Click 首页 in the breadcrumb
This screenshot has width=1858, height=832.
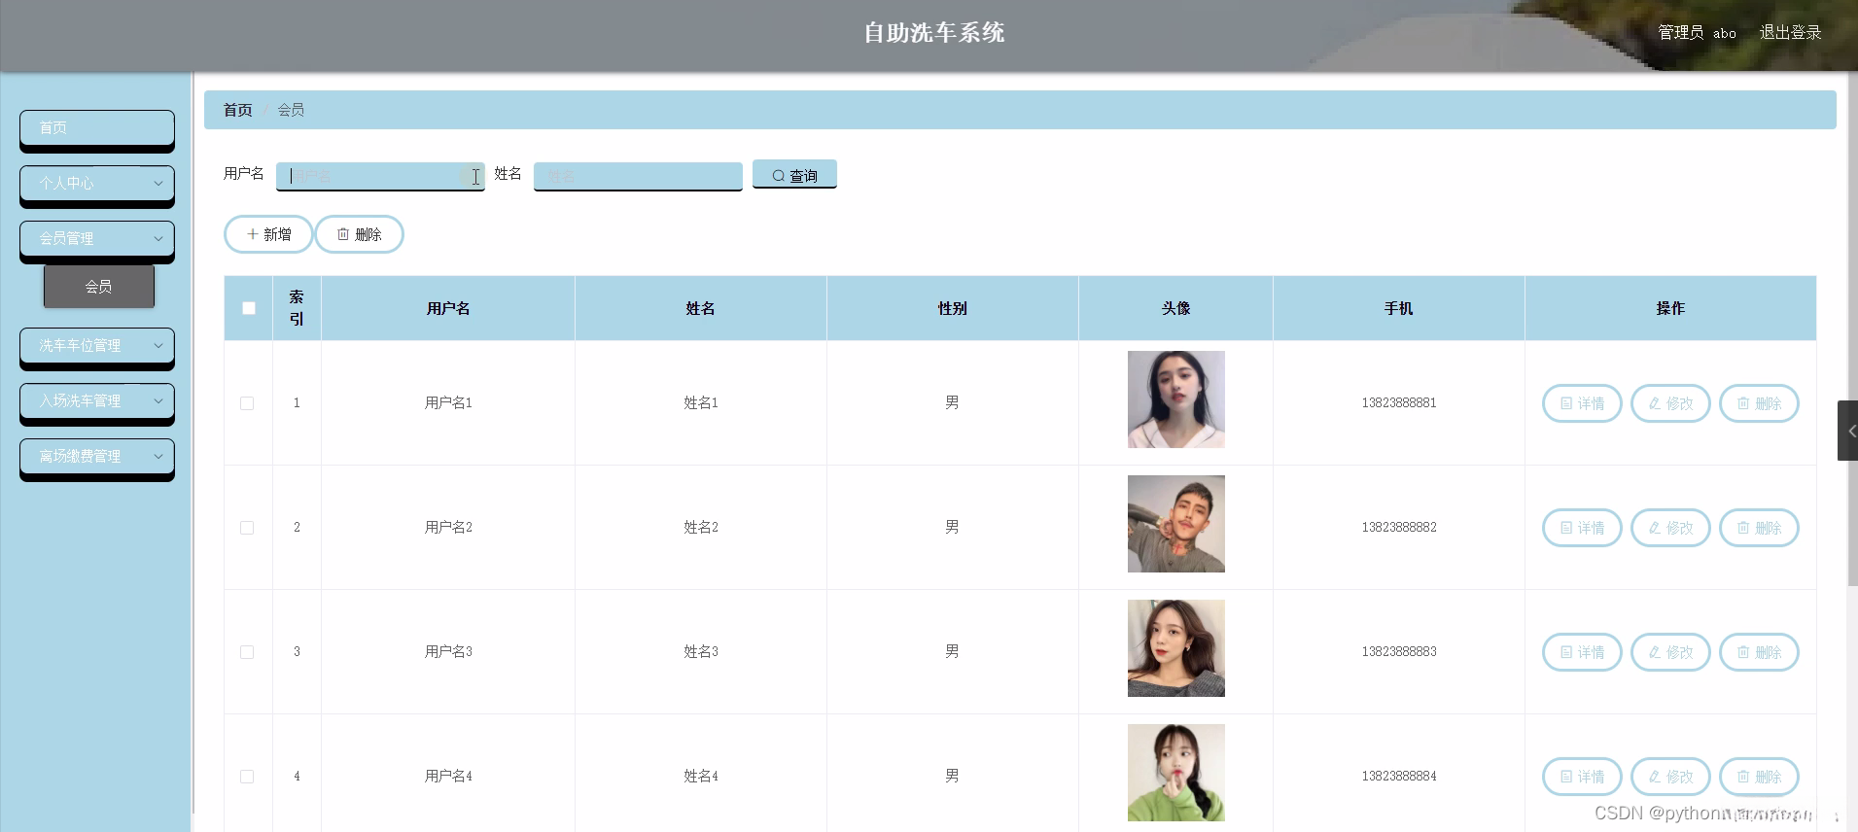click(x=238, y=110)
